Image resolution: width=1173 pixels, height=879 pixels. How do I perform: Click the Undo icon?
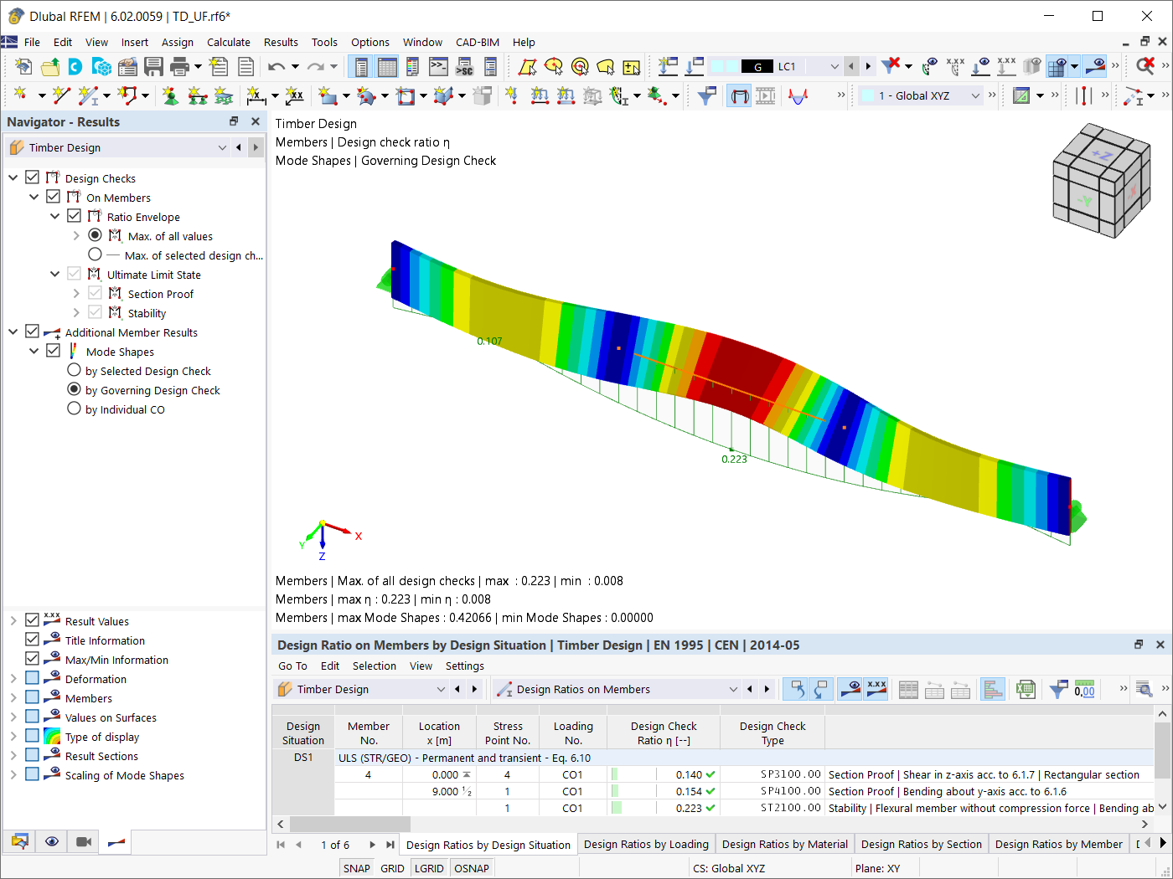[x=276, y=66]
